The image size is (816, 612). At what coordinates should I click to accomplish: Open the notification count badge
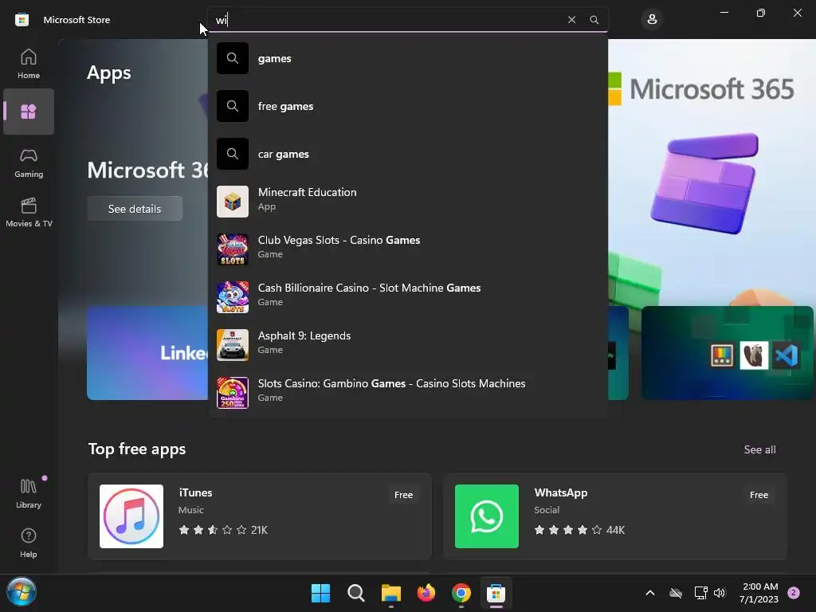(x=794, y=593)
